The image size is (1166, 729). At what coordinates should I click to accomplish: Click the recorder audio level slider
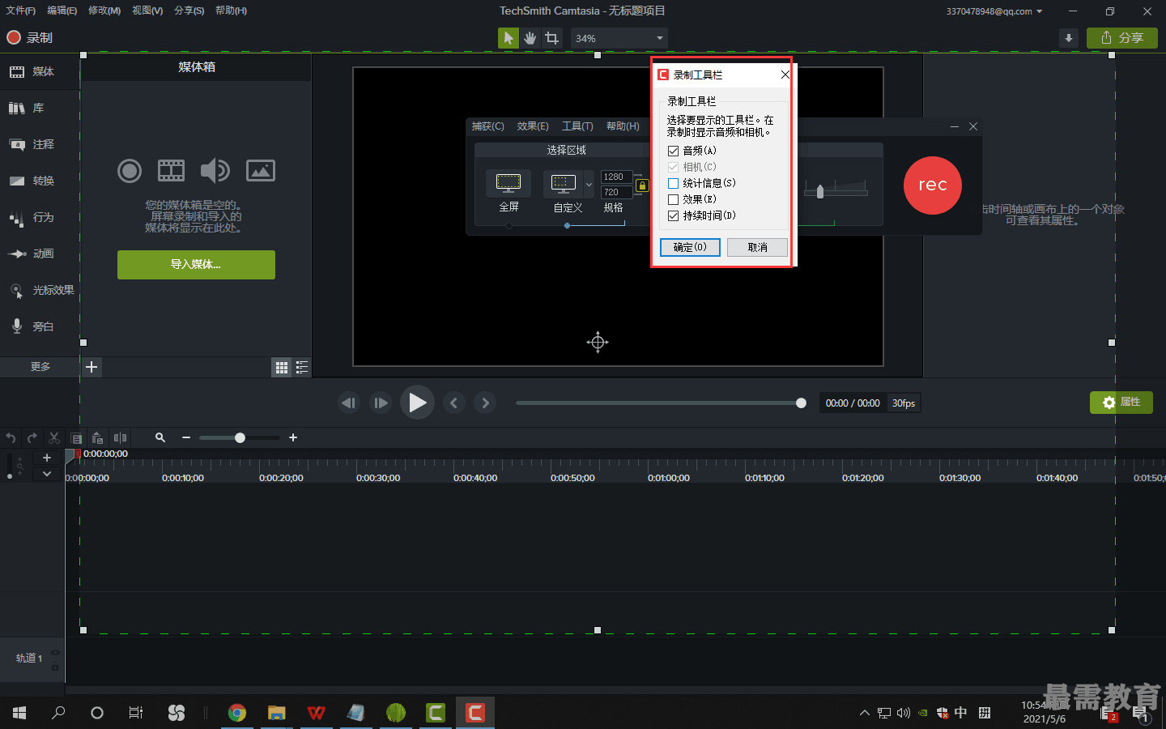(820, 191)
